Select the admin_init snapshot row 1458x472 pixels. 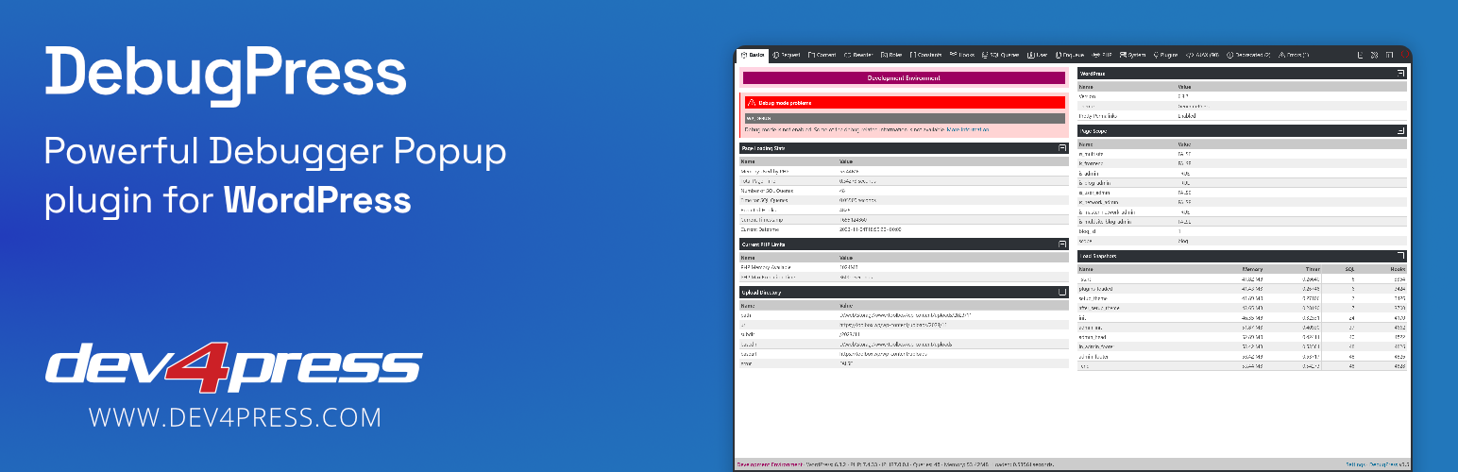pyautogui.click(x=1243, y=328)
